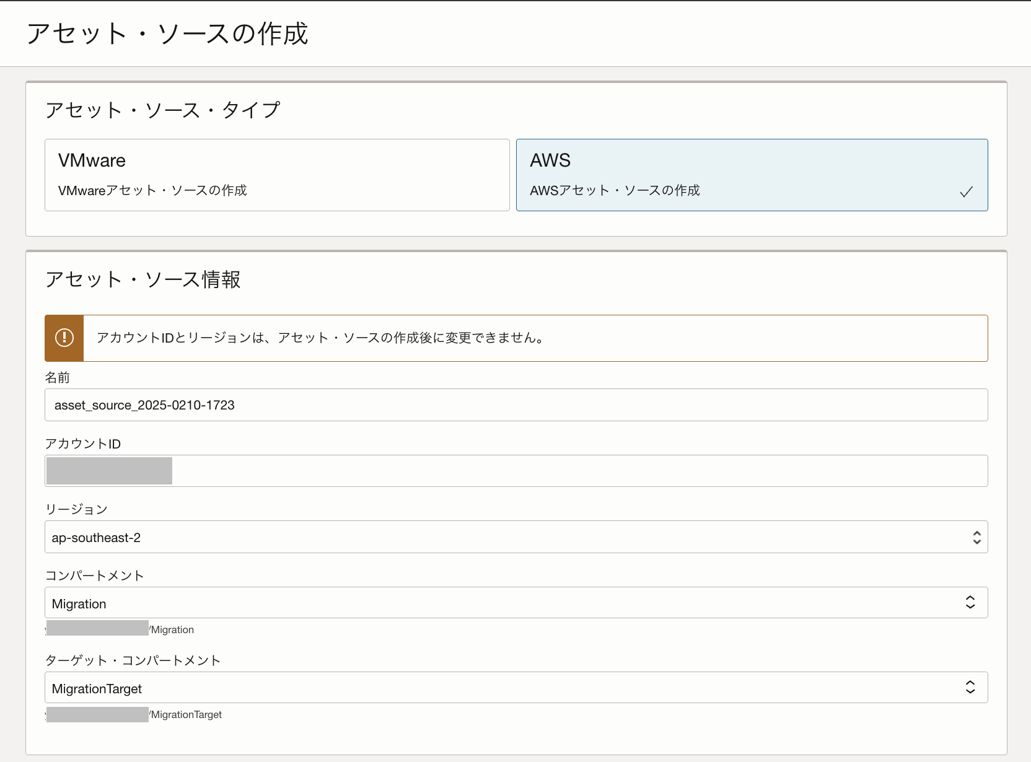Click the warning icon in the alert banner
1031x762 pixels.
pyautogui.click(x=64, y=338)
